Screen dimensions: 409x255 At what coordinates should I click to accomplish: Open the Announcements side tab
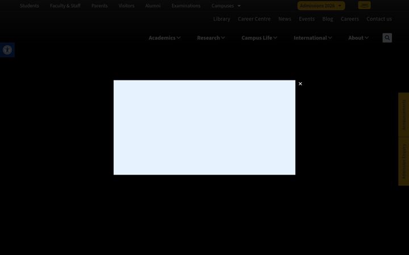click(404, 114)
